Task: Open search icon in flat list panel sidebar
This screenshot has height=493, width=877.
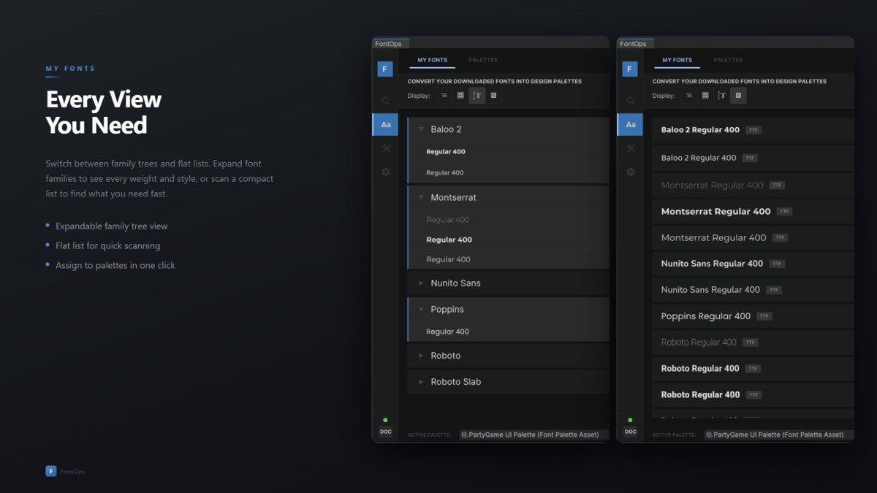Action: coord(631,101)
